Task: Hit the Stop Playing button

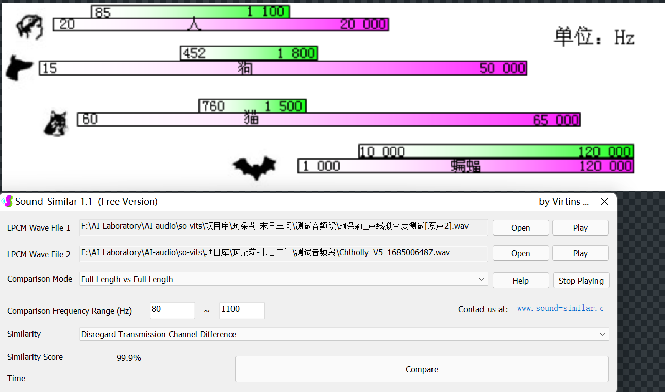Action: [581, 281]
